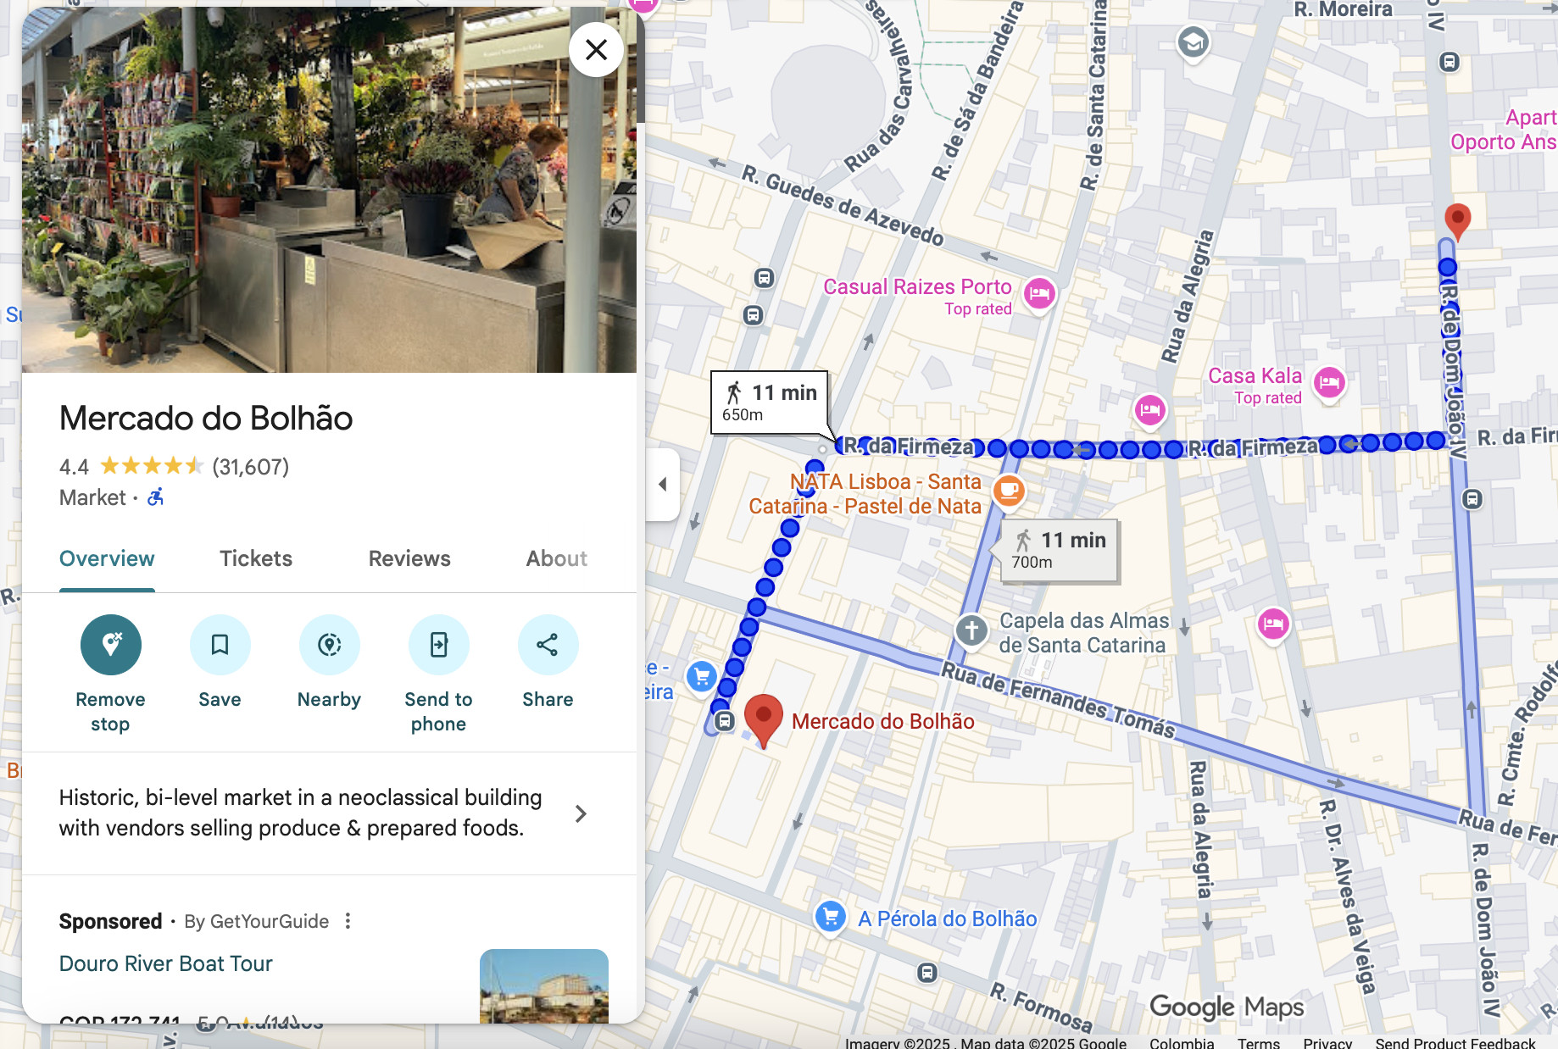Expand the market description chevron
Screen dimensions: 1558x1049
(x=581, y=813)
